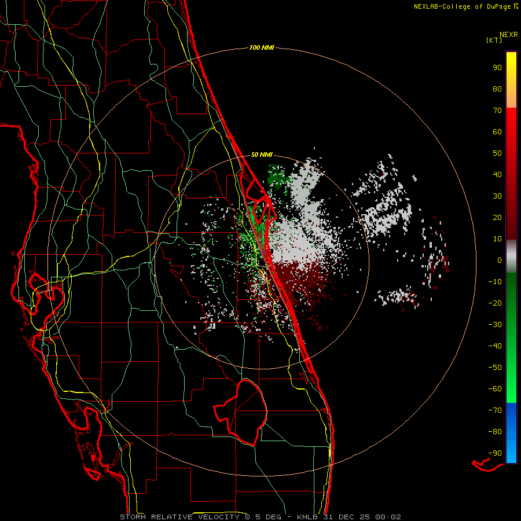Viewport: 521px width, 521px height.
Task: Click the -60 value on velocity scale
Action: pyautogui.click(x=495, y=389)
